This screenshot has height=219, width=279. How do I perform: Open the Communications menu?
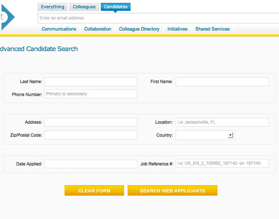(x=59, y=29)
